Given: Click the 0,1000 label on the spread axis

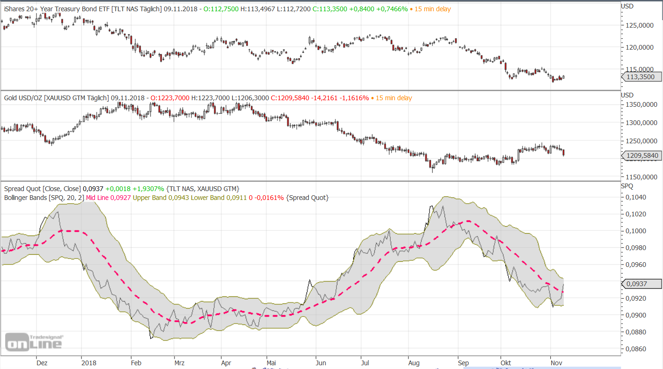Looking at the screenshot, I should click(x=637, y=231).
